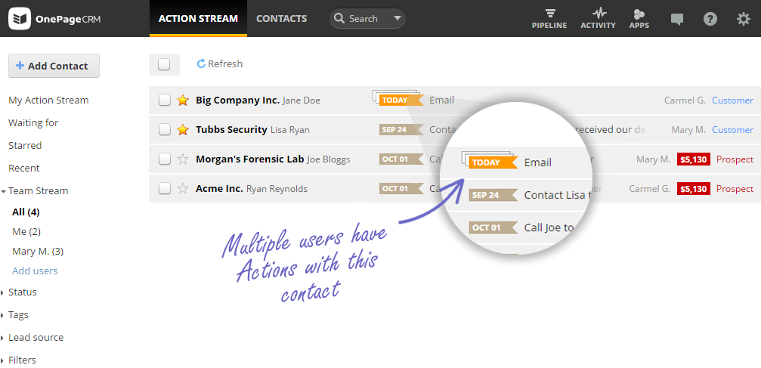Star Acme Inc. contact

click(x=182, y=188)
